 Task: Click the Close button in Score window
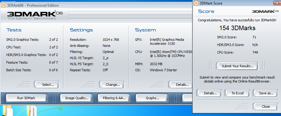tap(265, 107)
